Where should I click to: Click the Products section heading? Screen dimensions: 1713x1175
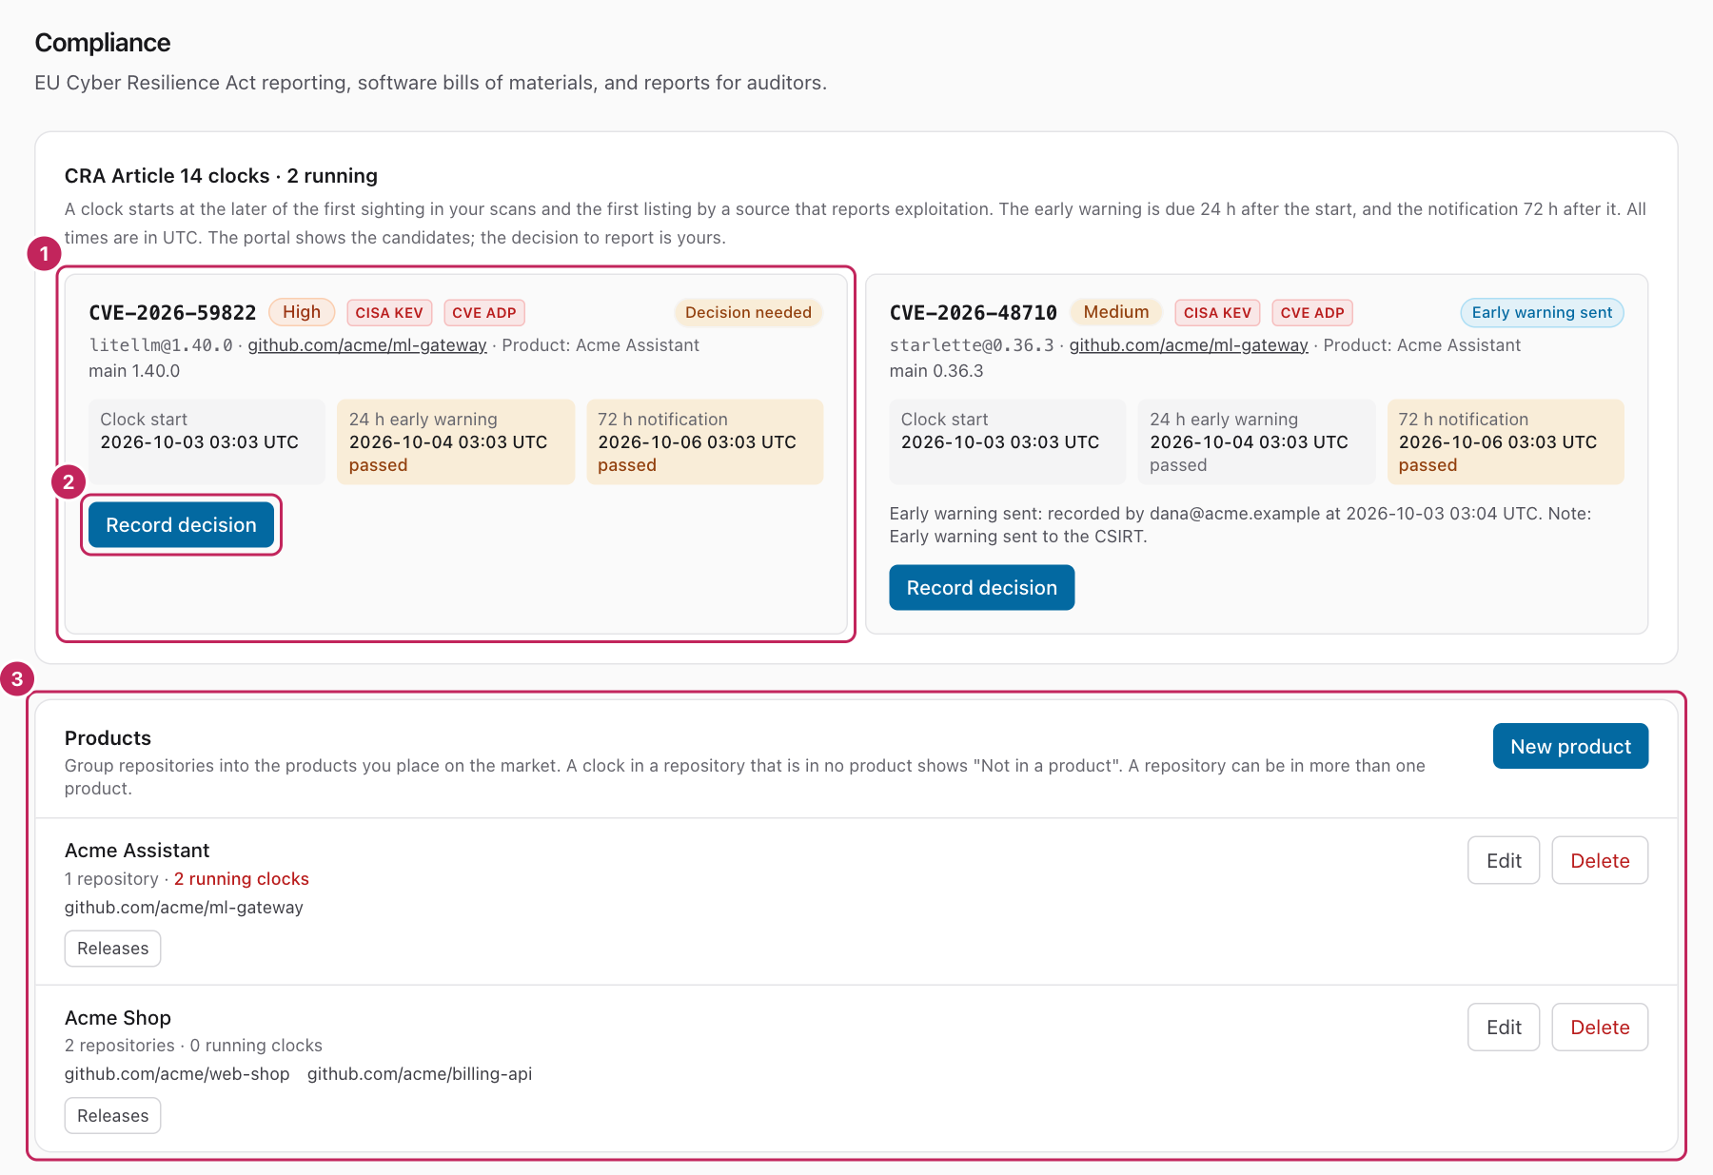click(108, 738)
